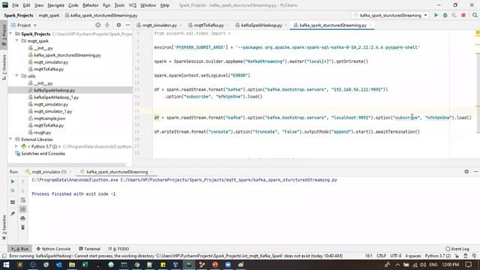Collapse all in Project panel
Image resolution: width=480 pixels, height=270 pixels.
pyautogui.click(x=107, y=25)
